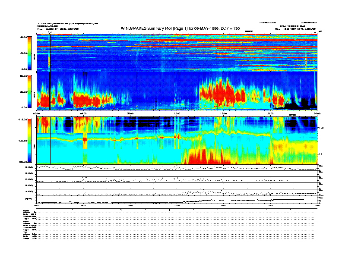
Task: Click the large red emission near 16:00 in RAD1
Action: click(222, 94)
